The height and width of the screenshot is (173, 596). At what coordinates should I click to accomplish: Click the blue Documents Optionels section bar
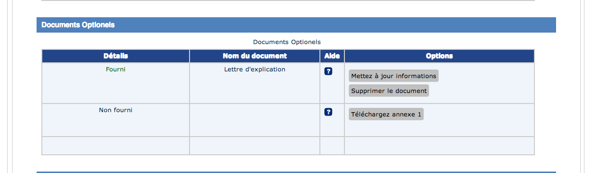[x=296, y=25]
